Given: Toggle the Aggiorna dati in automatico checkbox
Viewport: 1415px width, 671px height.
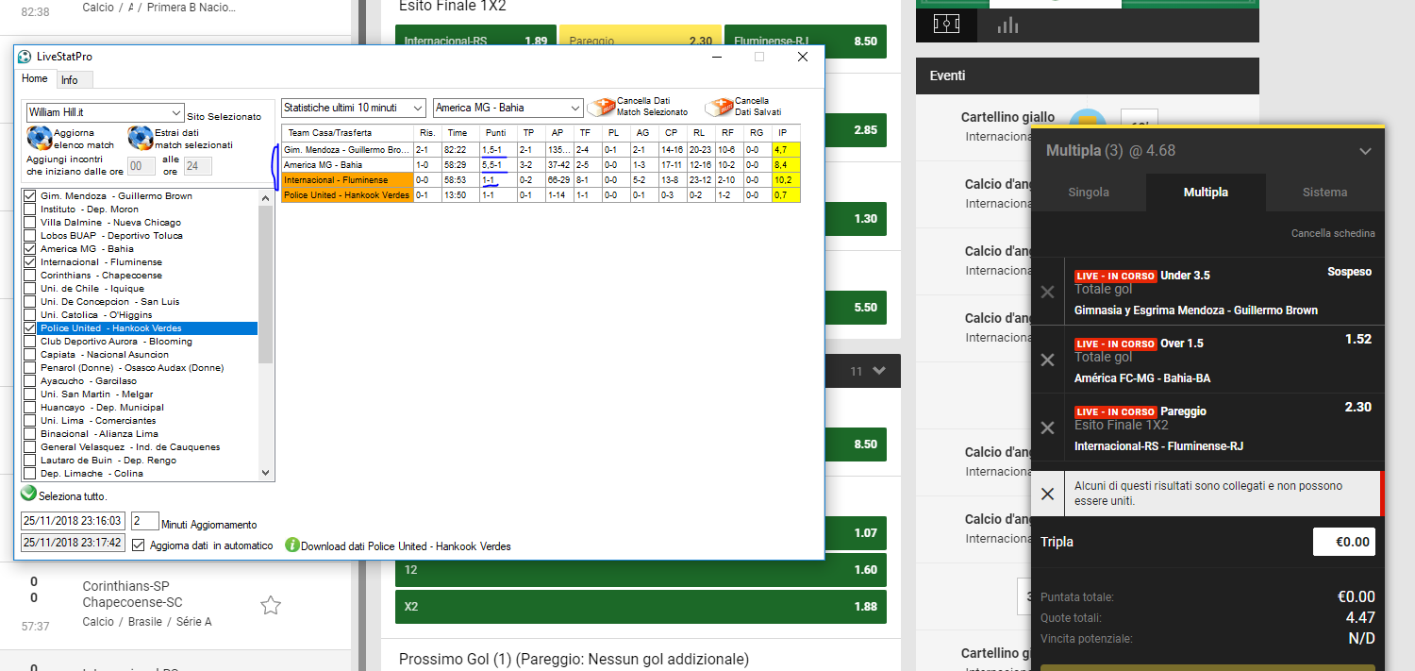Looking at the screenshot, I should 139,545.
